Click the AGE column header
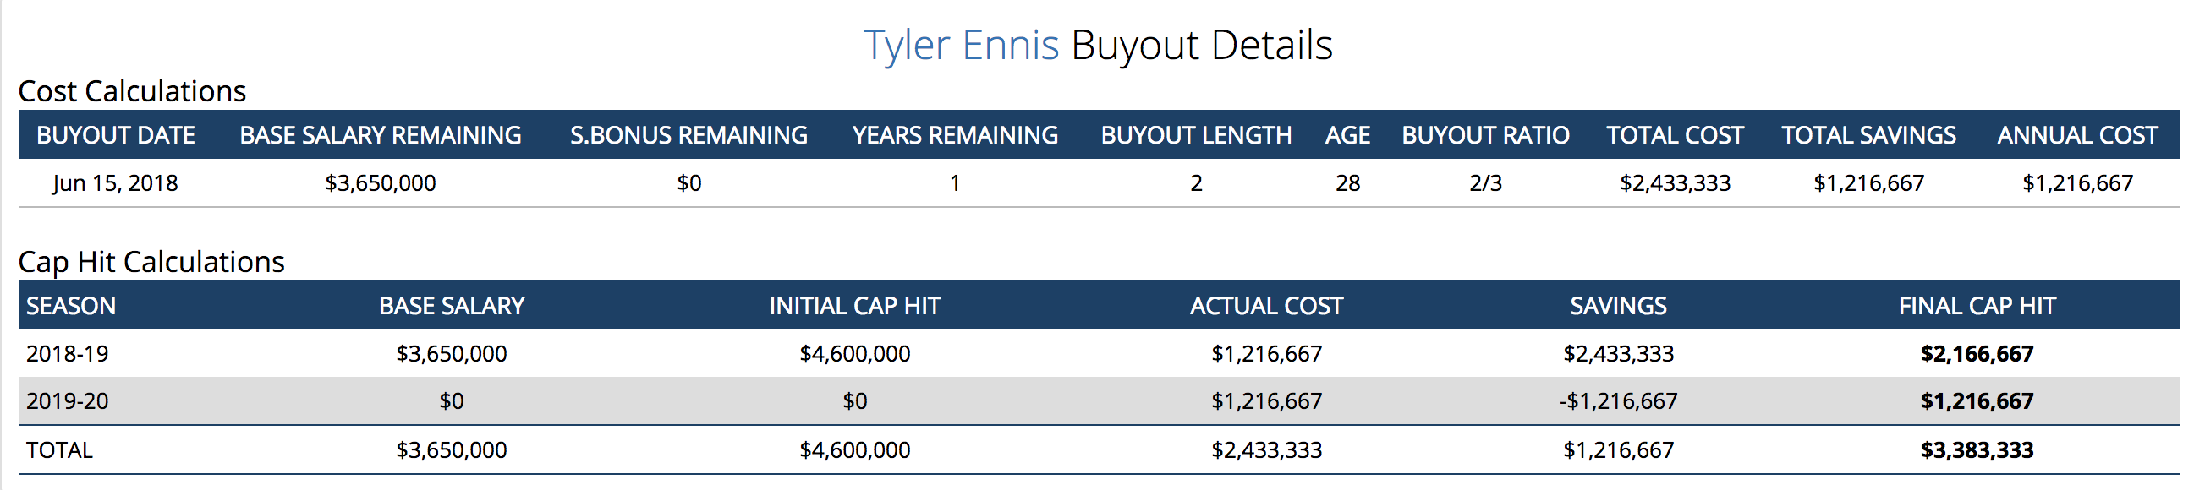2194x490 pixels. click(x=1347, y=135)
